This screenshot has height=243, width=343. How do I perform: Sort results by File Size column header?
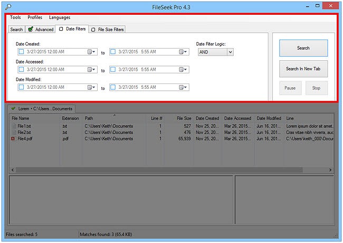[179, 118]
